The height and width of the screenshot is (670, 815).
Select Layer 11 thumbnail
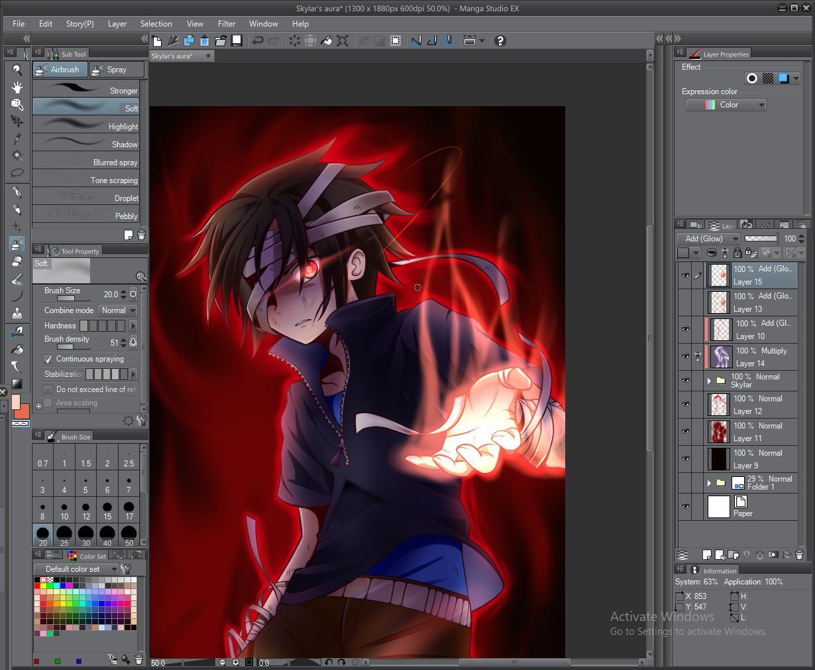point(718,432)
